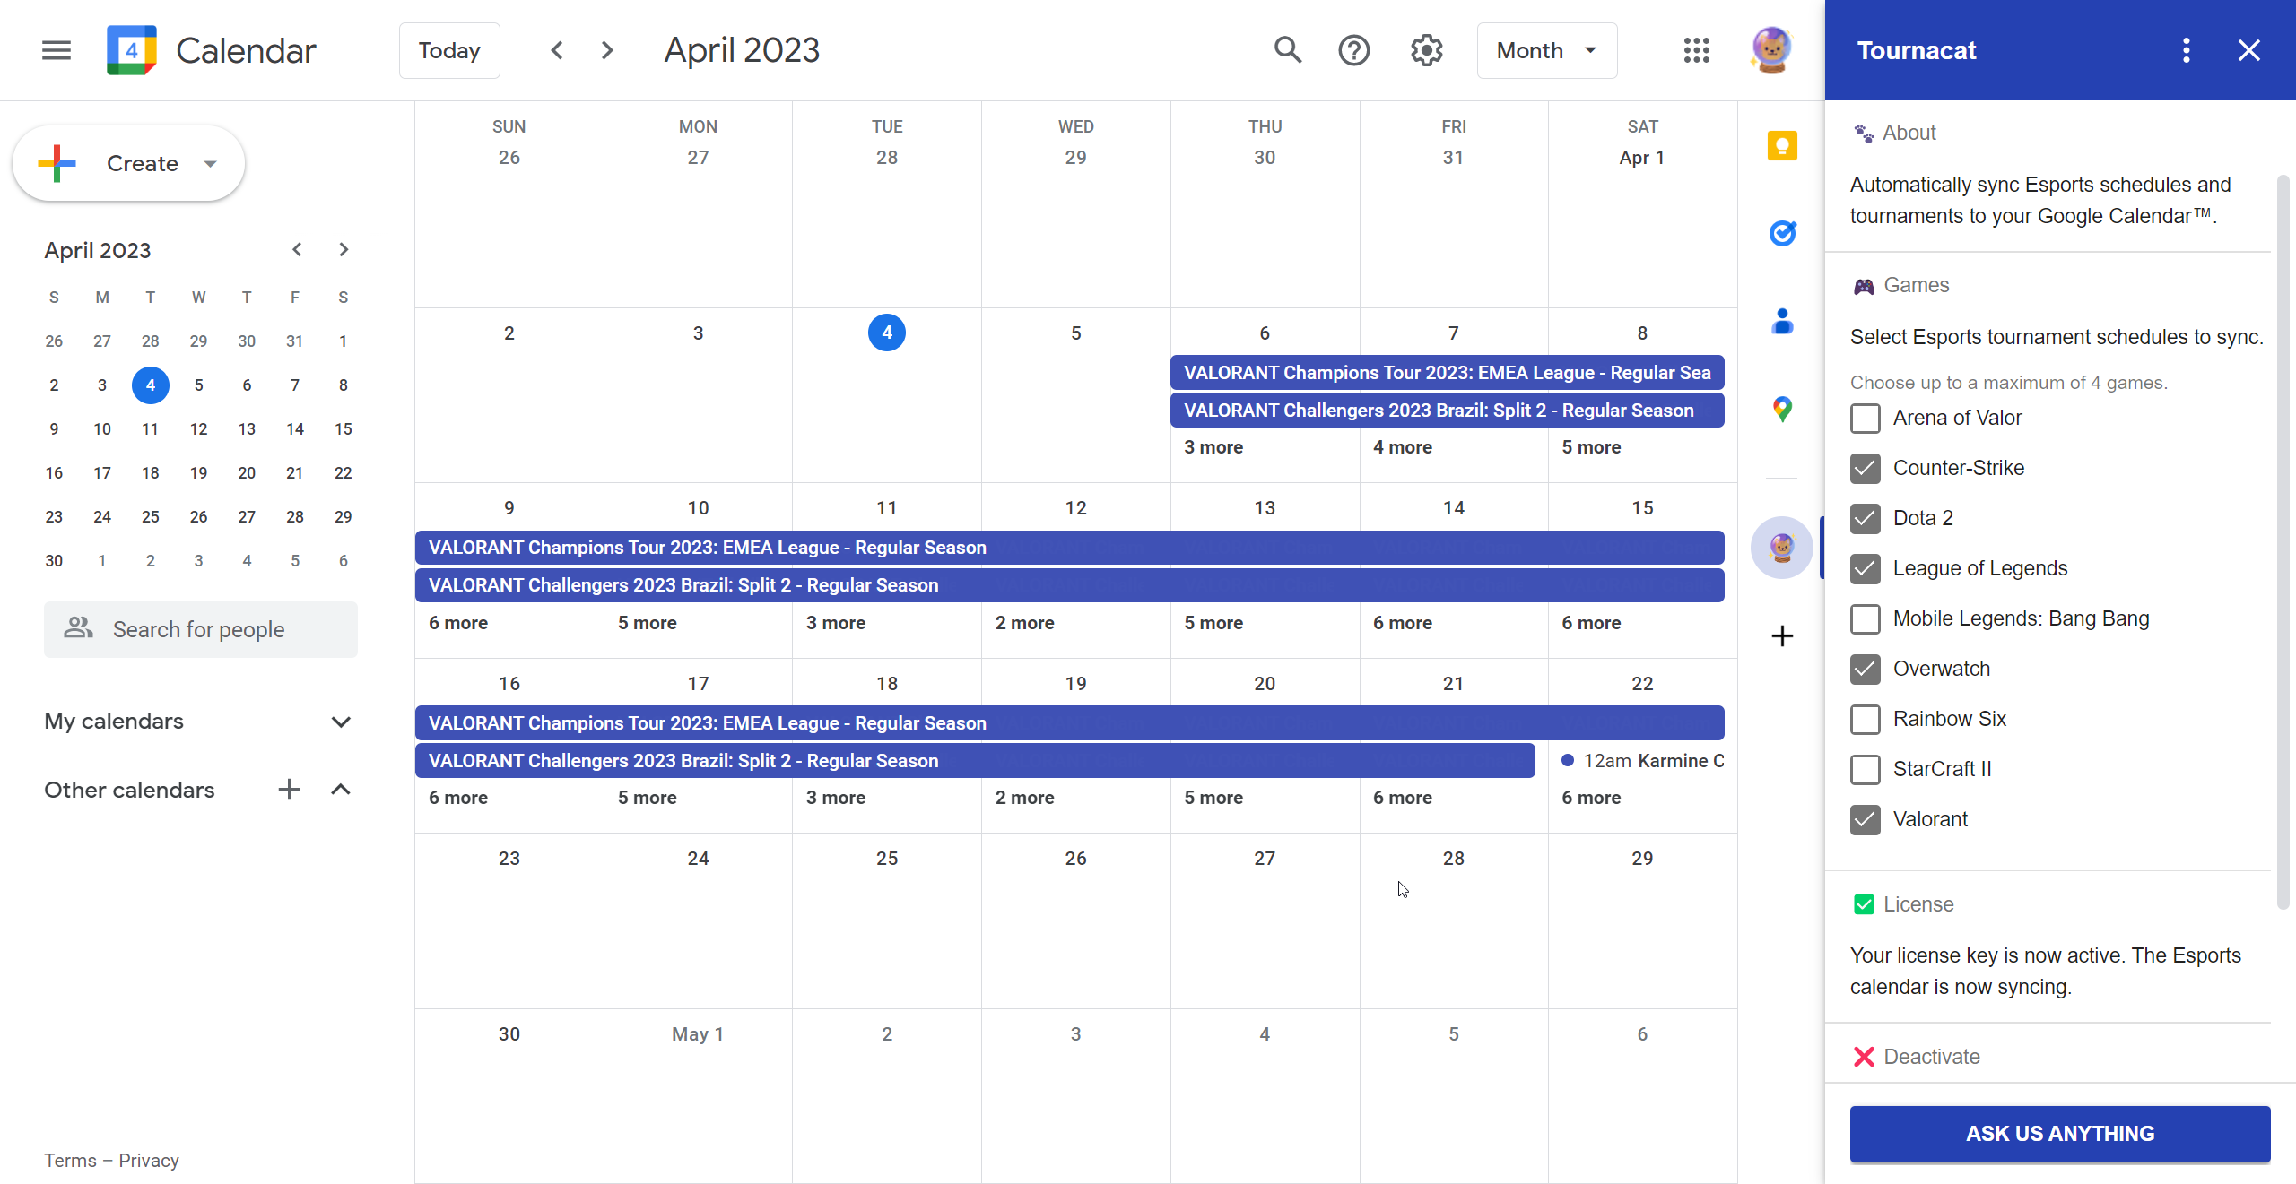The image size is (2296, 1184).
Task: Open the Contacts sidebar panel
Action: tap(1783, 322)
